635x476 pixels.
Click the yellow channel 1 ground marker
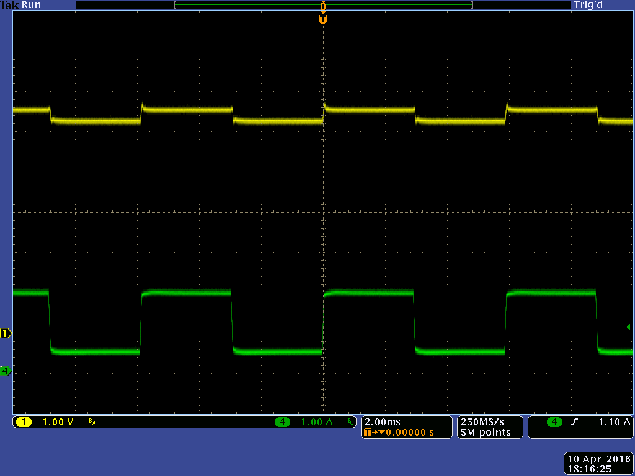tap(6, 333)
